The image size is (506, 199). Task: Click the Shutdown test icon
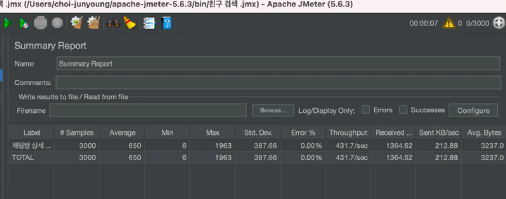(x=57, y=23)
